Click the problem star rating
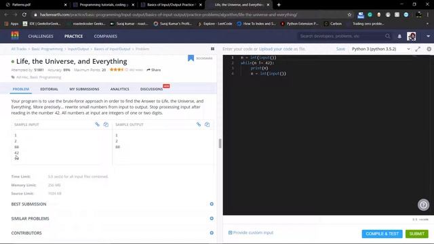 119,70
